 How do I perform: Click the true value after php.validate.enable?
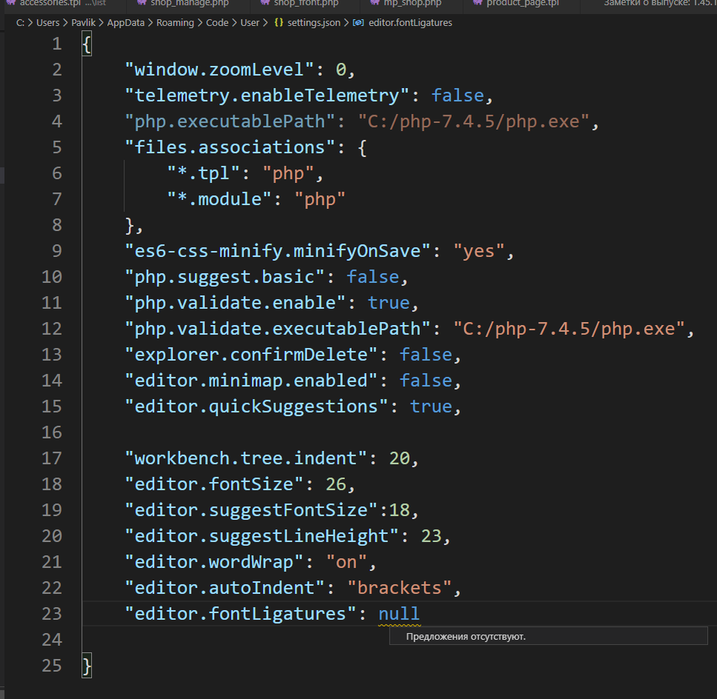coord(388,303)
